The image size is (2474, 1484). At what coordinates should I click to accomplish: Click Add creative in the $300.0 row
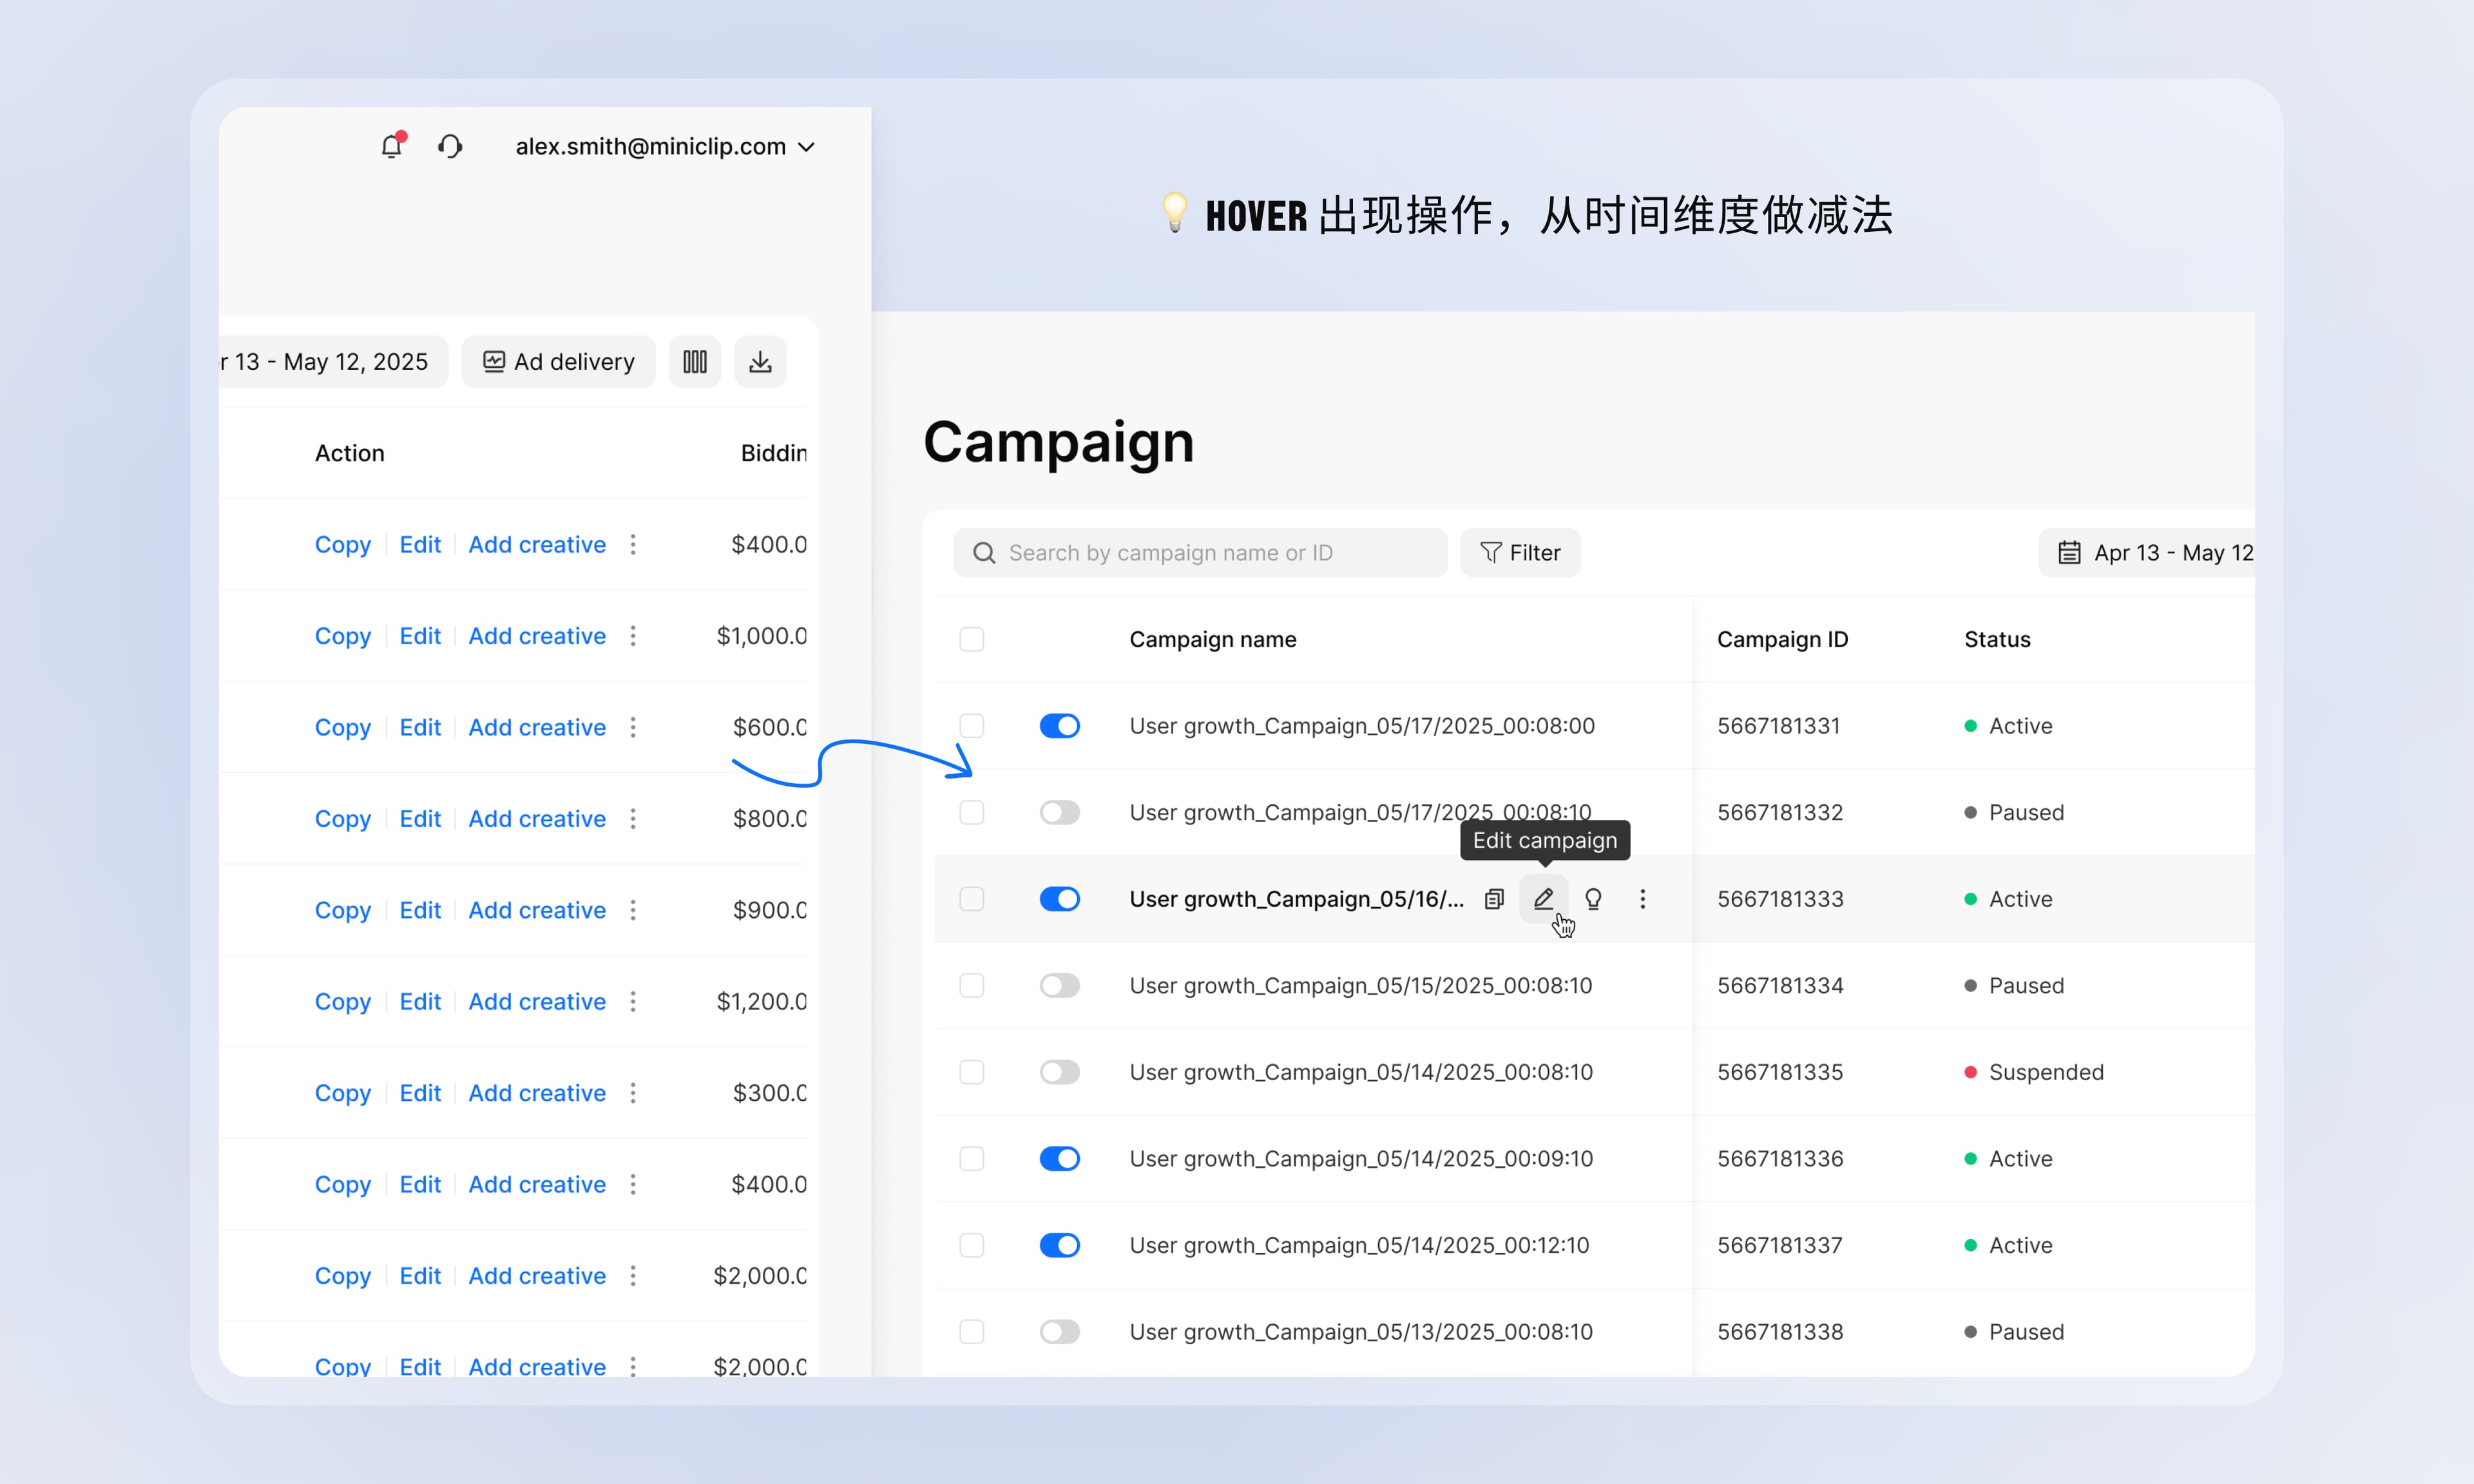(x=537, y=1093)
